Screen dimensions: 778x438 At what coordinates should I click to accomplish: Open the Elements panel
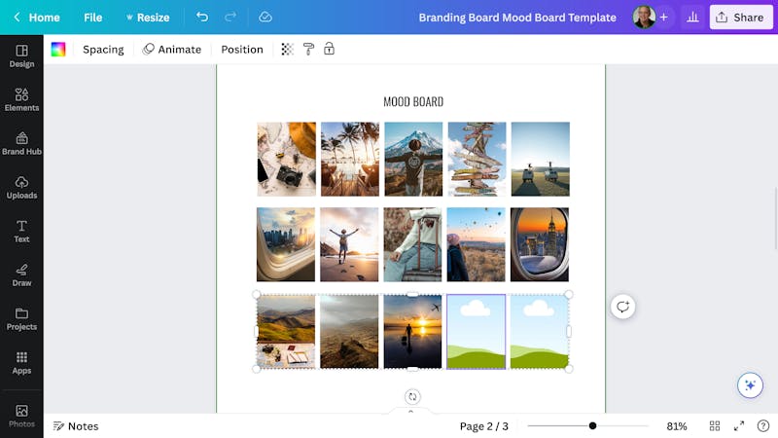[21, 100]
